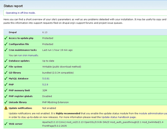
Task: Click the checkmark icon for Web server
Action: 6,124
